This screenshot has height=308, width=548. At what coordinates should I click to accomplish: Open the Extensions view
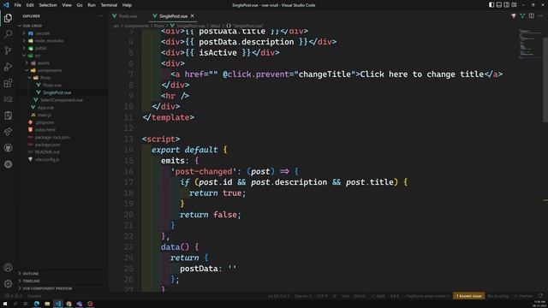coord(8,83)
